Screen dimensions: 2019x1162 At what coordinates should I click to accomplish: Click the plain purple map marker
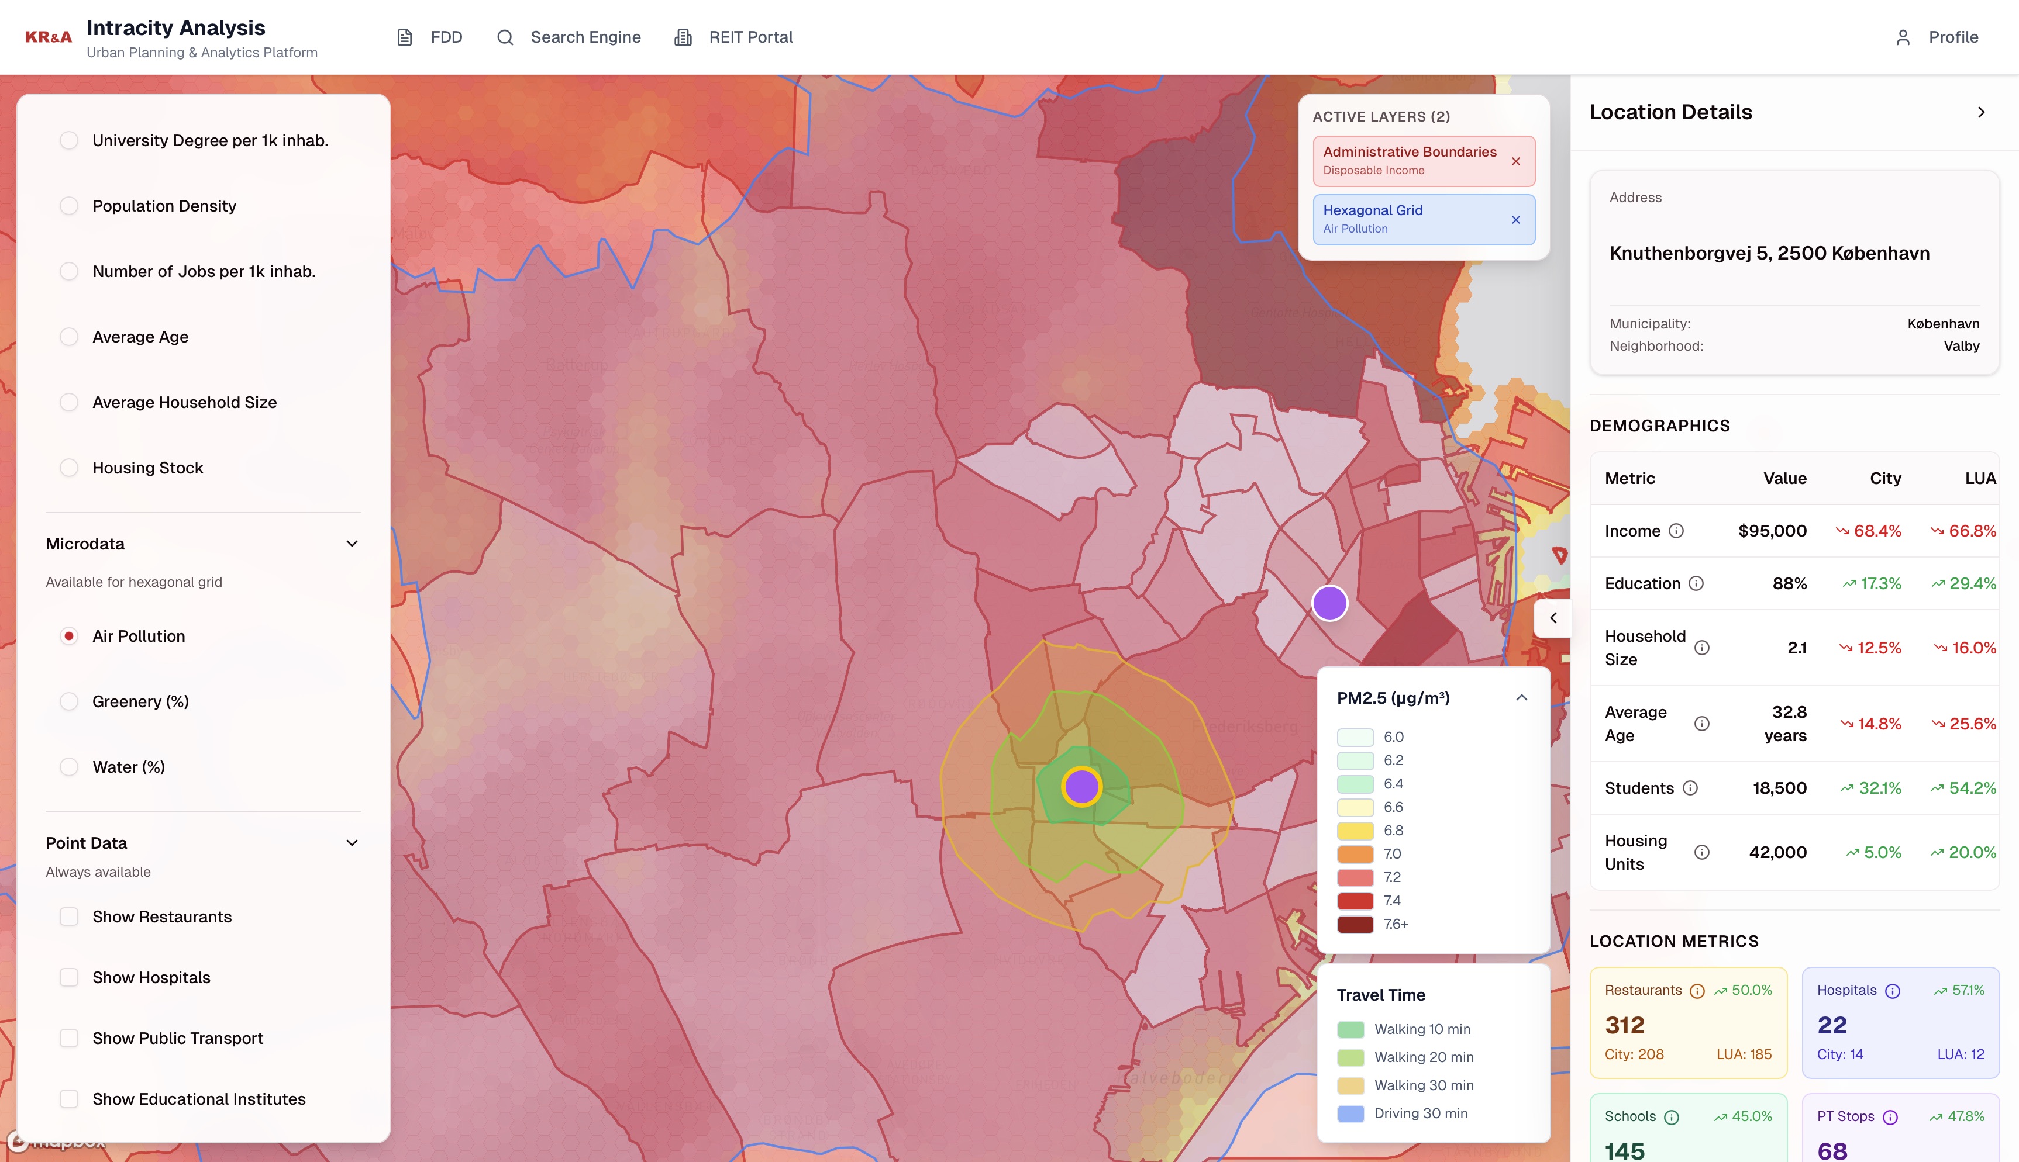point(1330,603)
